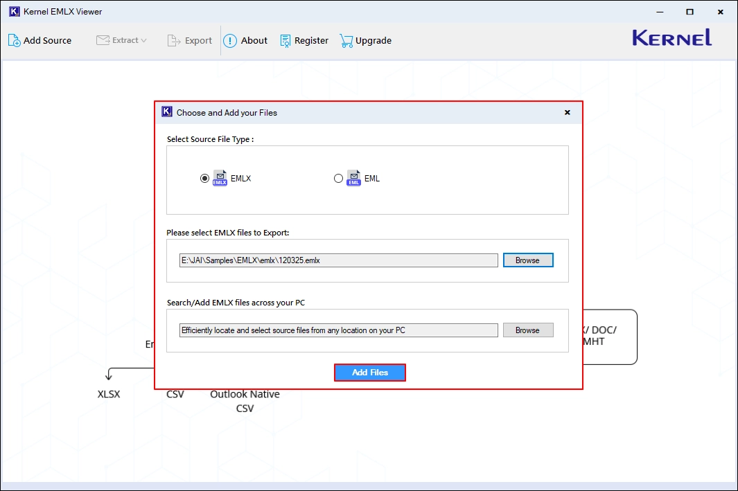Open the About menu item

(x=254, y=40)
